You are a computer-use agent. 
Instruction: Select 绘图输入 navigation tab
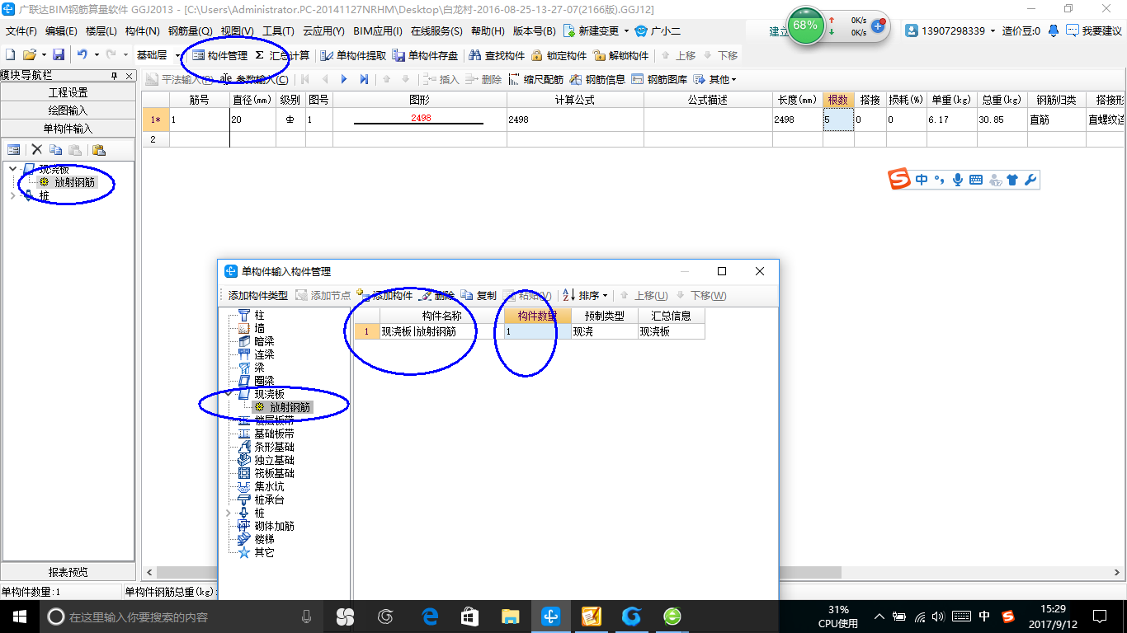(68, 110)
